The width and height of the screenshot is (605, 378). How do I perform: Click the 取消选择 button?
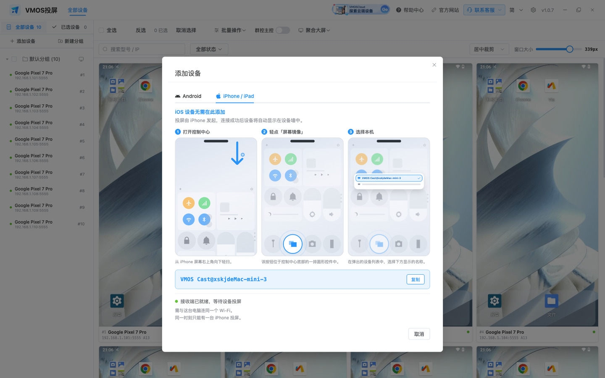coord(186,30)
